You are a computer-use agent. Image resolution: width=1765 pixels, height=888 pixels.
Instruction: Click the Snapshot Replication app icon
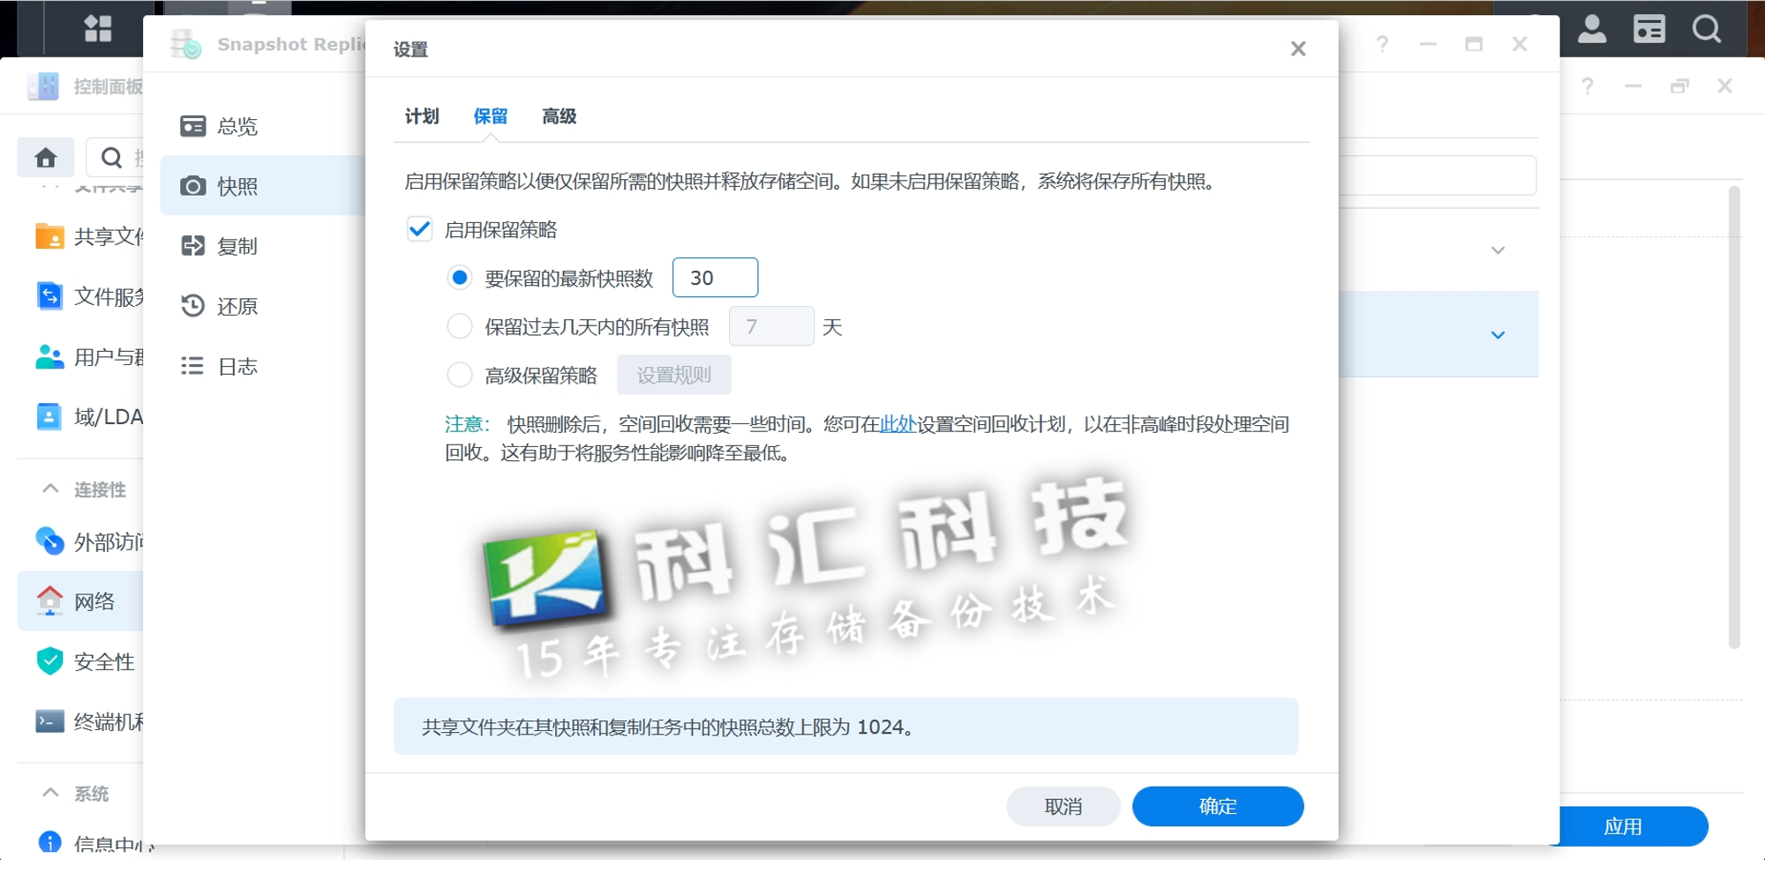pos(186,44)
